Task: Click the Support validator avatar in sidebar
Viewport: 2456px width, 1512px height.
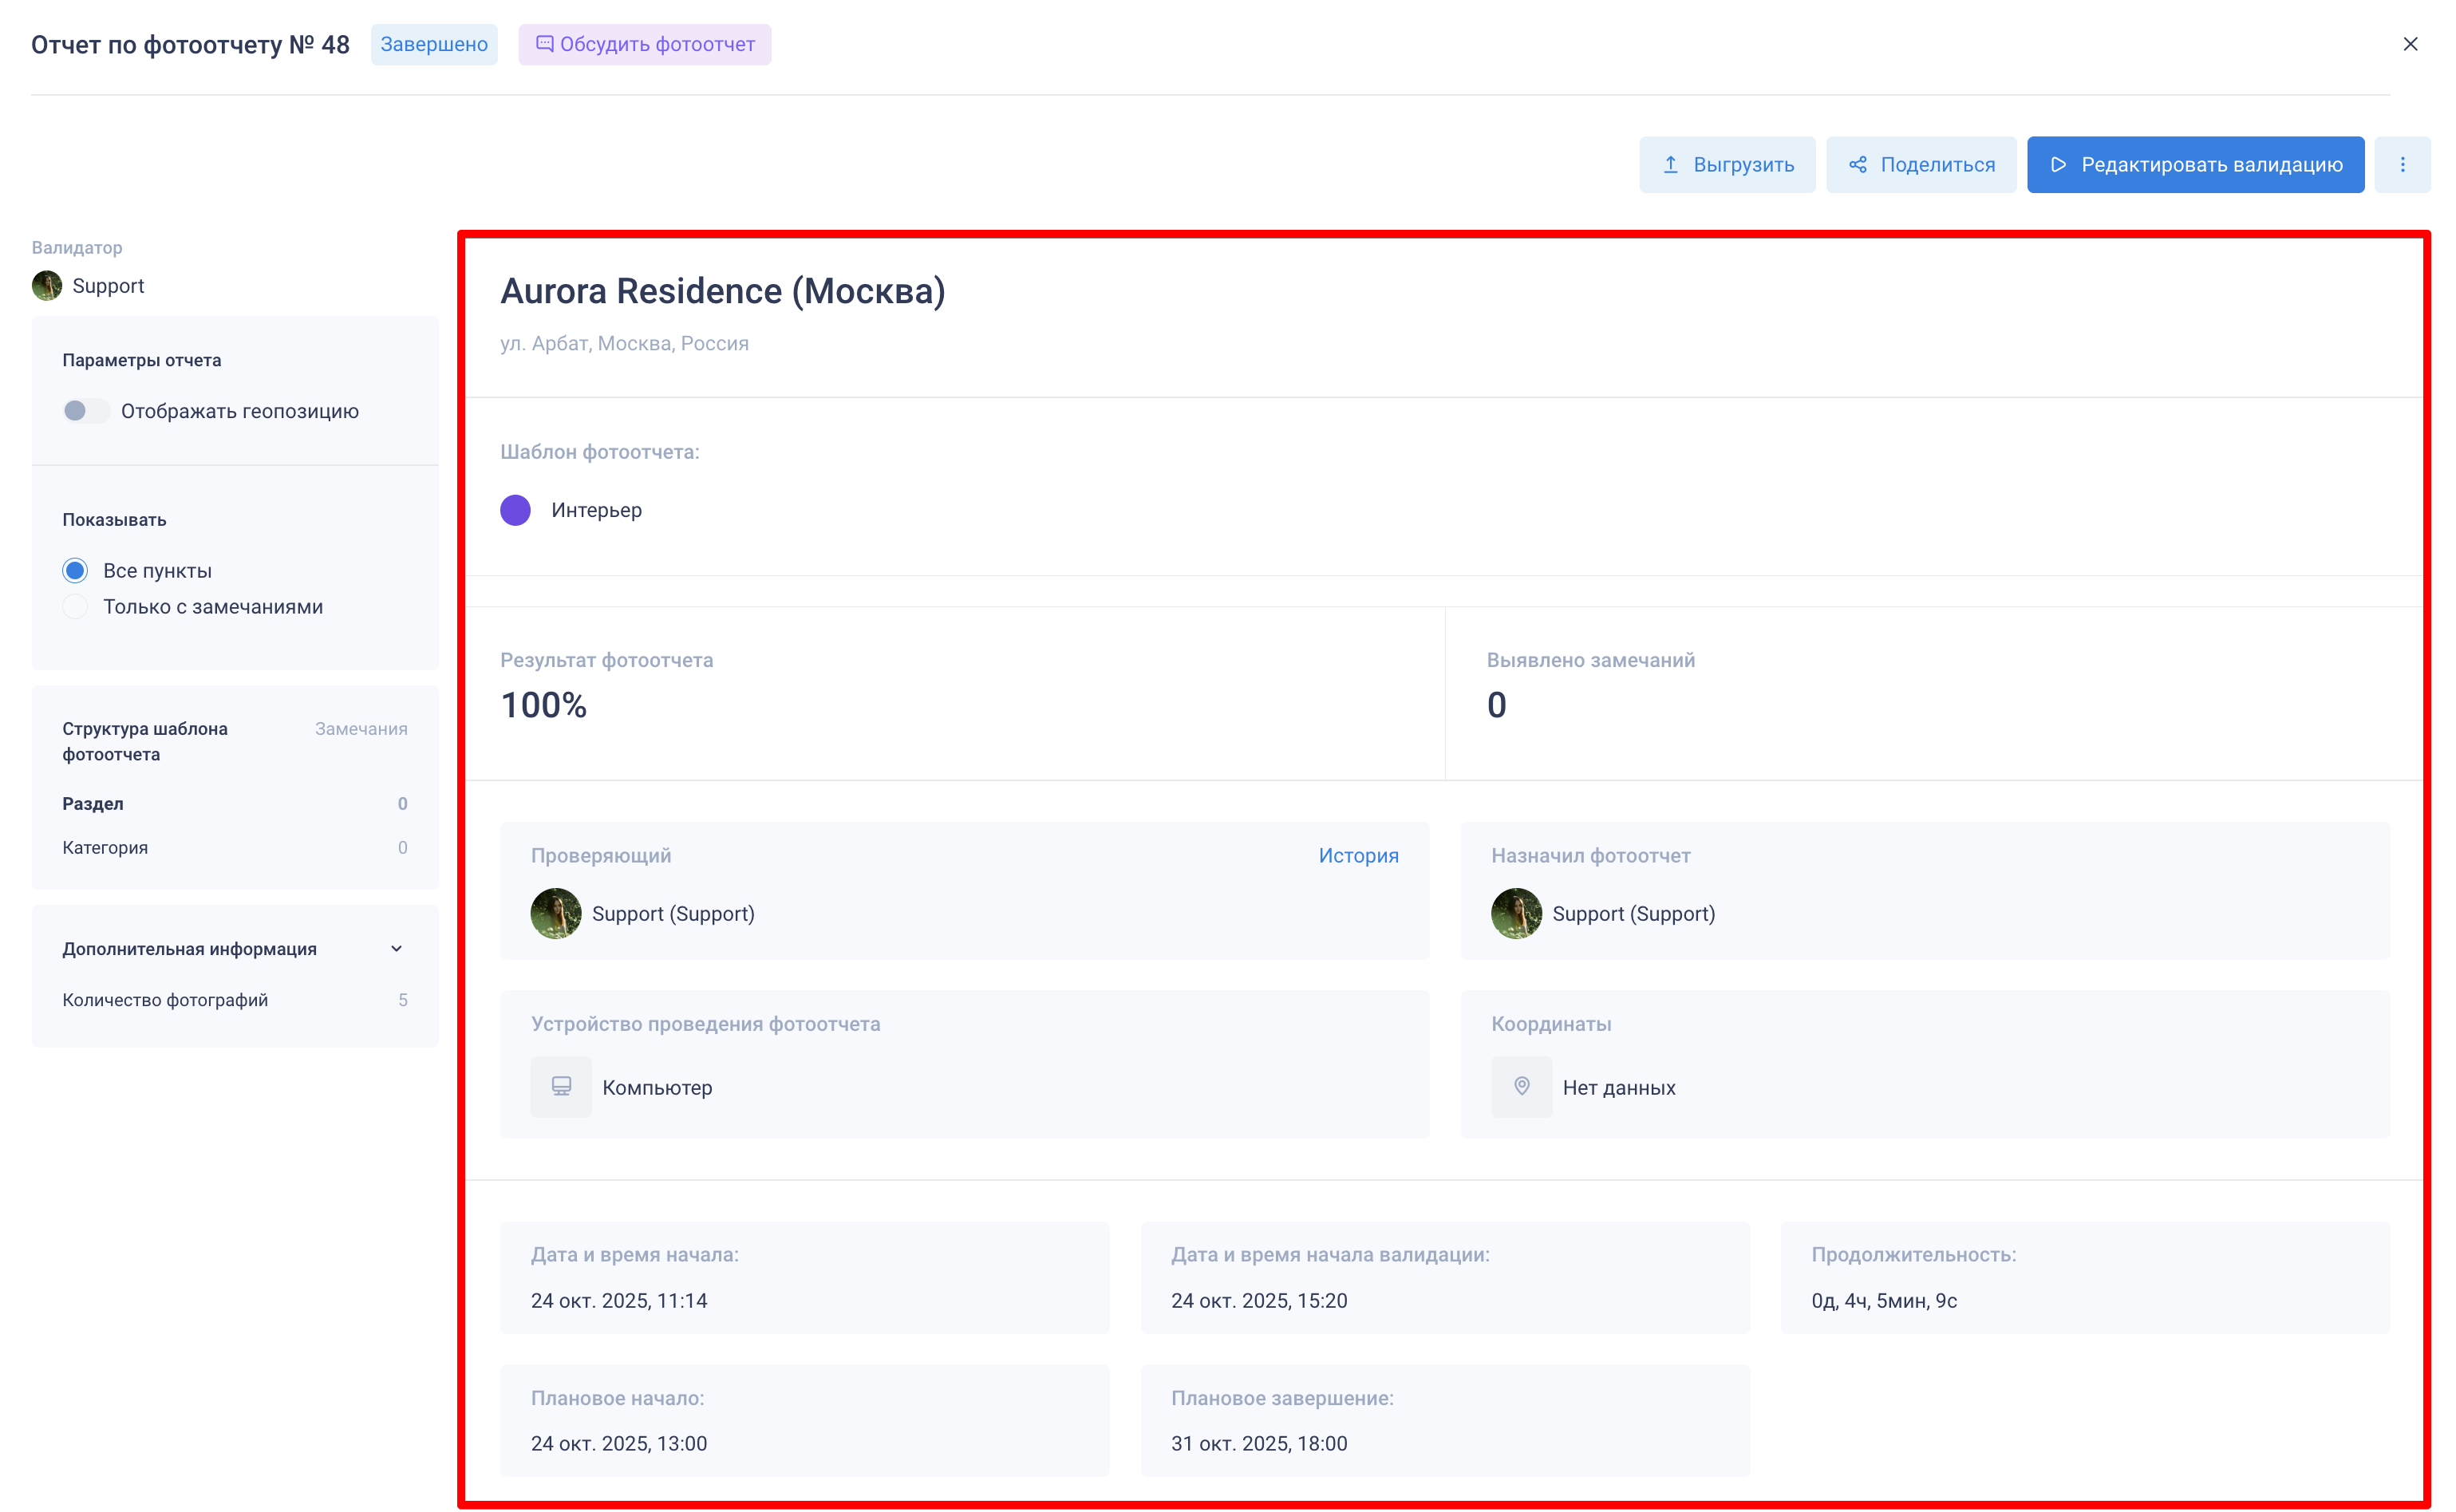Action: pyautogui.click(x=47, y=286)
